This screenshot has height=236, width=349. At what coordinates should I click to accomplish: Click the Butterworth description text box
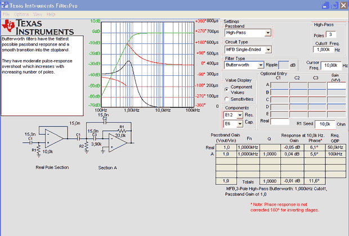[x=42, y=75]
